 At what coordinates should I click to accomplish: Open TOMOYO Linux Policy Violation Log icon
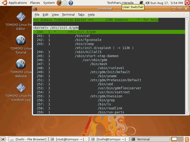pyautogui.click(x=21, y=92)
